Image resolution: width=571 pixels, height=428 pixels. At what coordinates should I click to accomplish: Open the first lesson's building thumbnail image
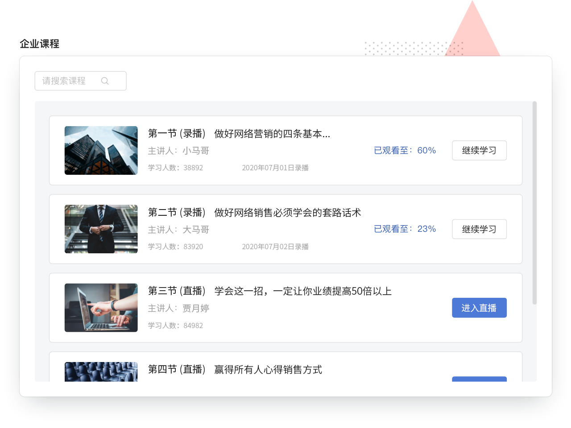coord(101,150)
